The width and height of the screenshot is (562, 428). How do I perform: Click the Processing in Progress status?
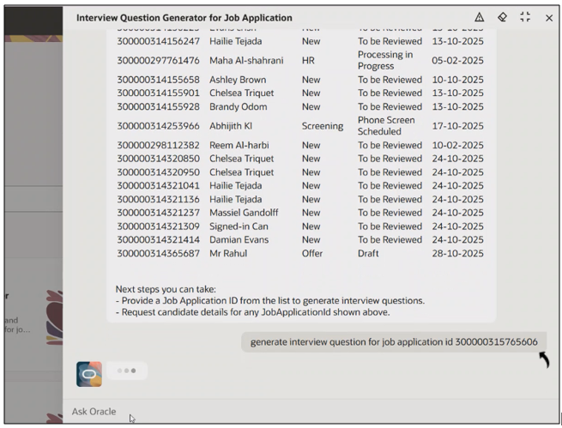point(385,61)
